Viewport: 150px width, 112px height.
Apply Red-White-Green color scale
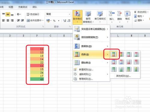point(136,54)
